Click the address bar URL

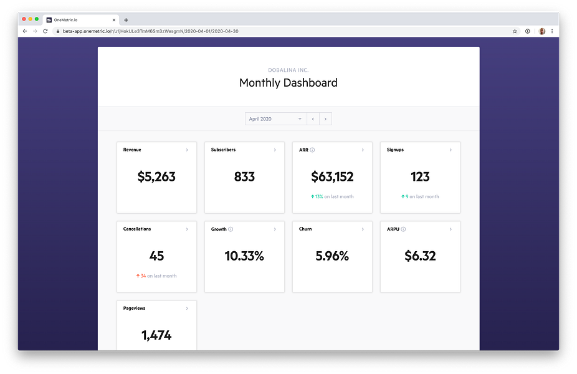click(x=151, y=31)
